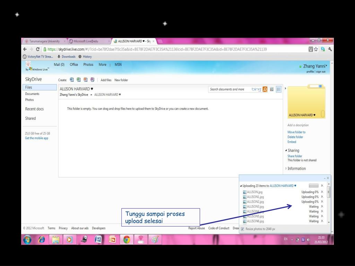Switch to thumbnail view
This screenshot has height=266, width=355.
272,89
